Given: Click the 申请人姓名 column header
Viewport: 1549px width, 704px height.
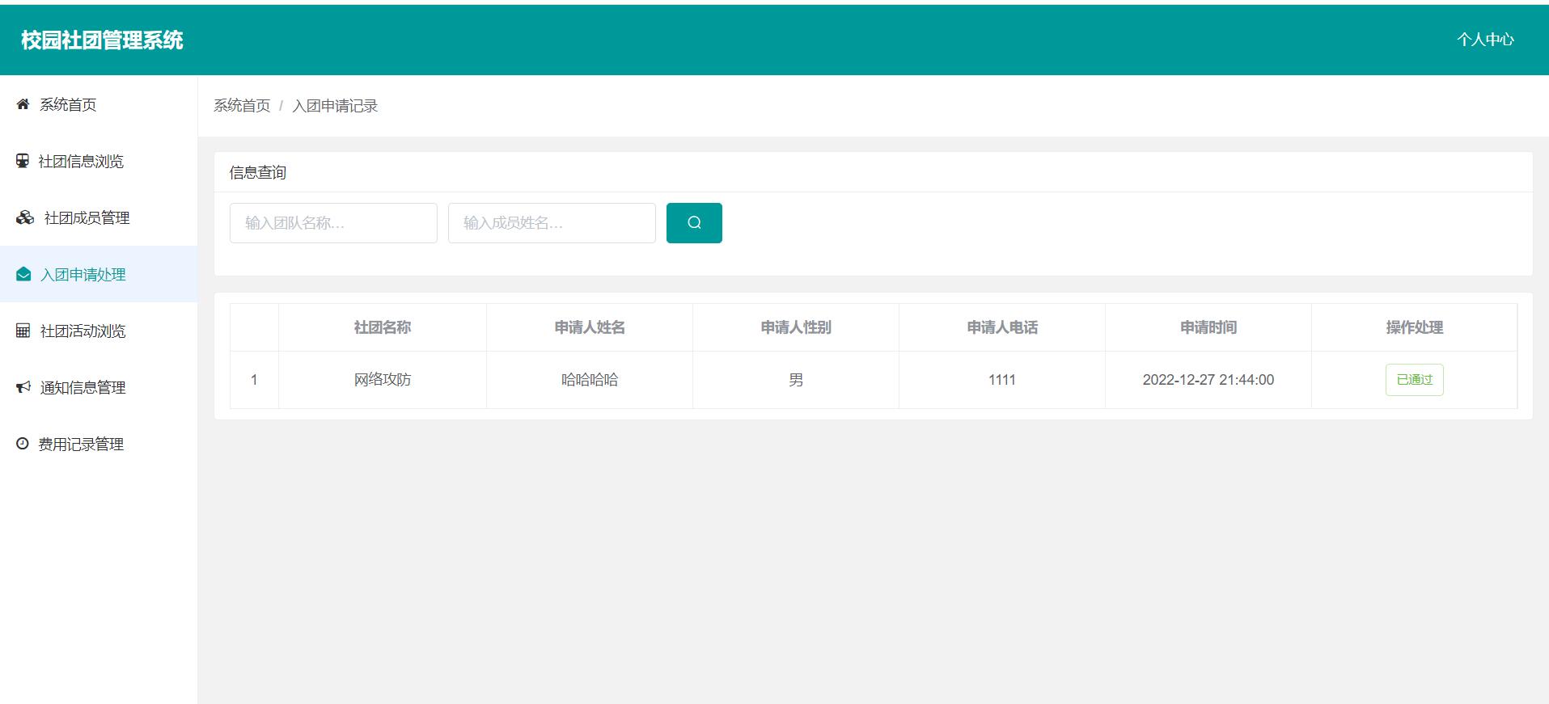Looking at the screenshot, I should click(590, 327).
